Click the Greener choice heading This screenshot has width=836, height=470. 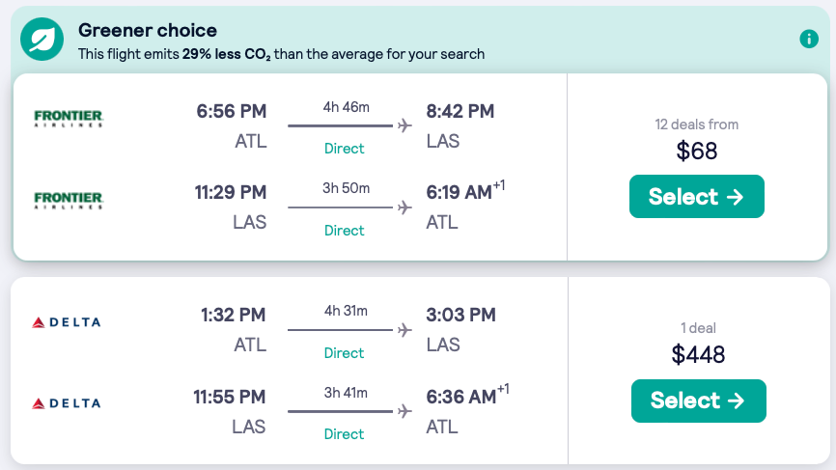pos(148,31)
